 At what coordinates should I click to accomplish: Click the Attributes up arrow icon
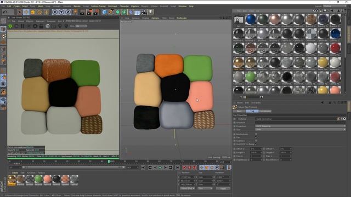coord(330,102)
